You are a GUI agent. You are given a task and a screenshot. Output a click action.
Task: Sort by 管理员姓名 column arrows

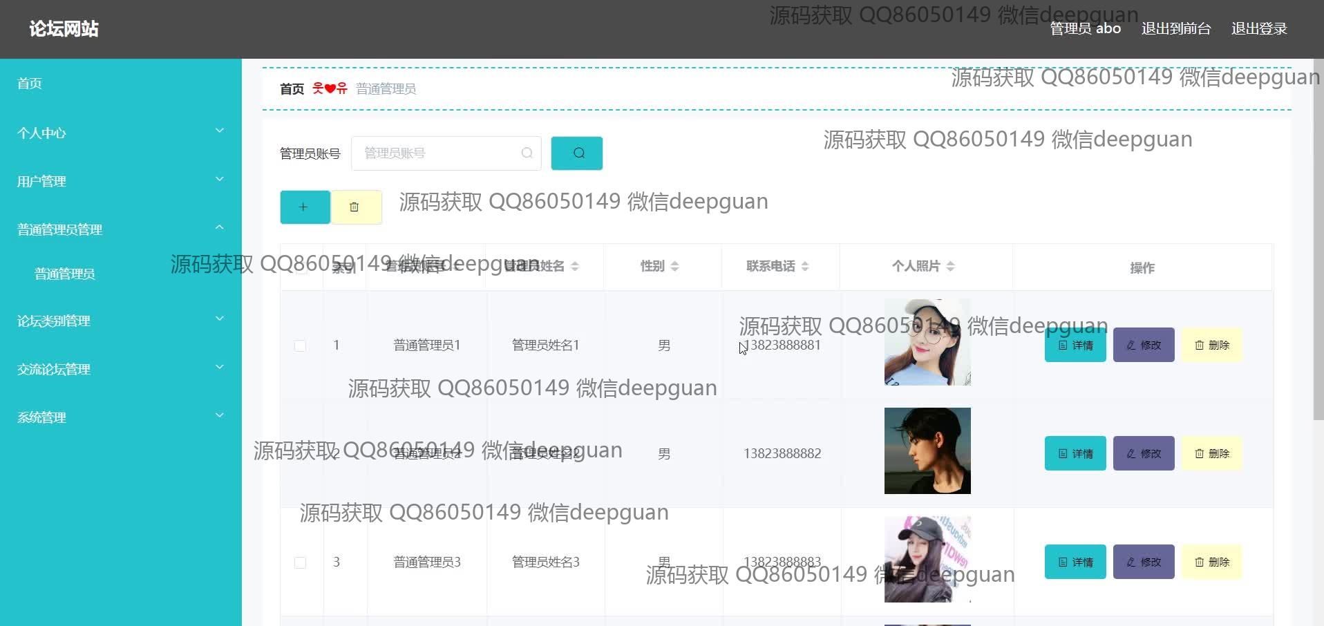(x=574, y=266)
